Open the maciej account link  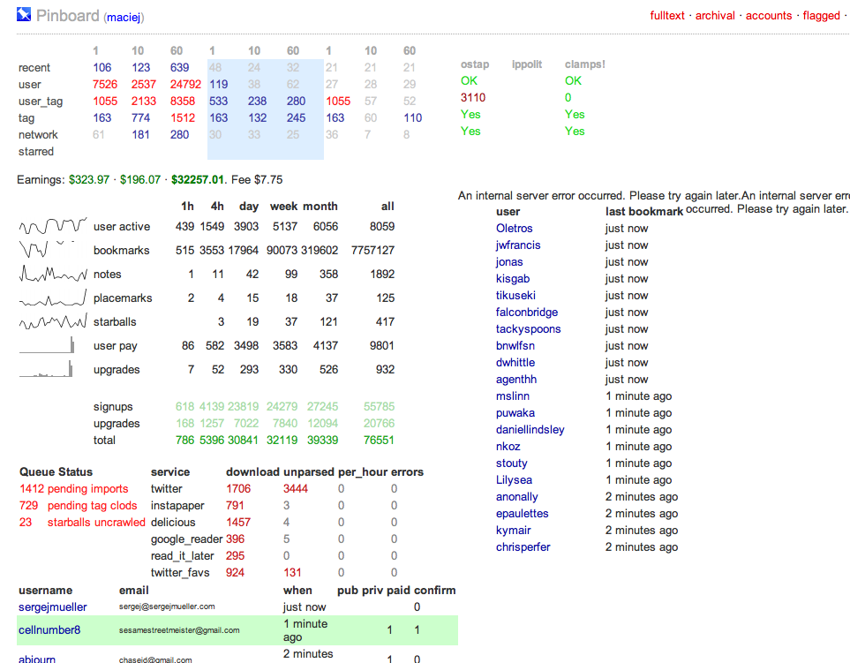(x=124, y=18)
